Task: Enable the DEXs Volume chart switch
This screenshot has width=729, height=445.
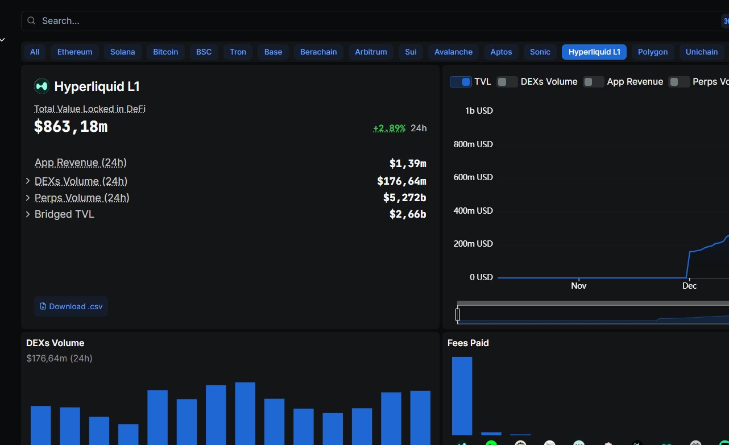Action: (507, 82)
